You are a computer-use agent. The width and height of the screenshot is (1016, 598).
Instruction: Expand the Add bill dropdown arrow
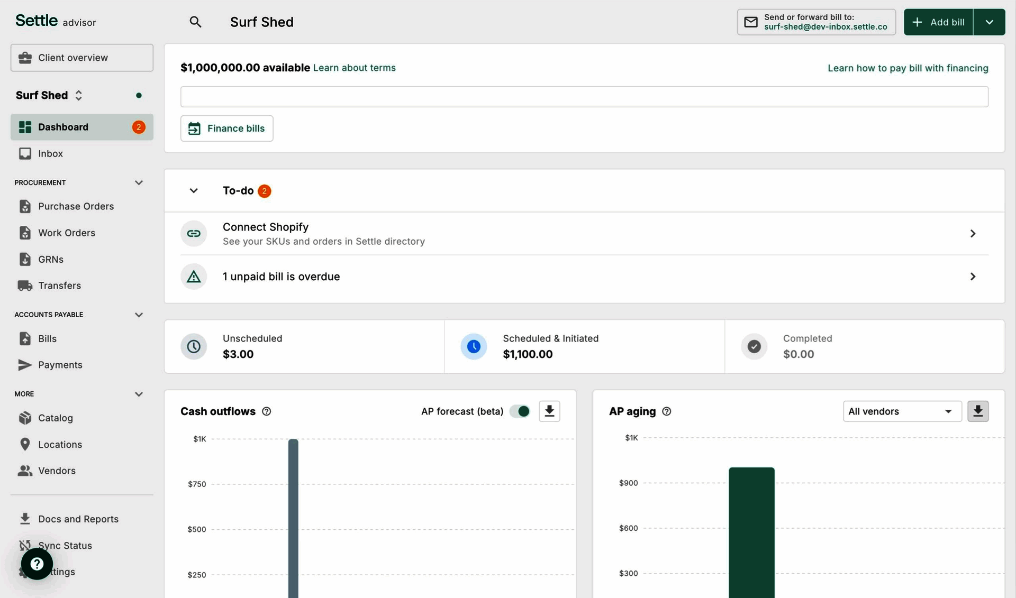(x=988, y=22)
